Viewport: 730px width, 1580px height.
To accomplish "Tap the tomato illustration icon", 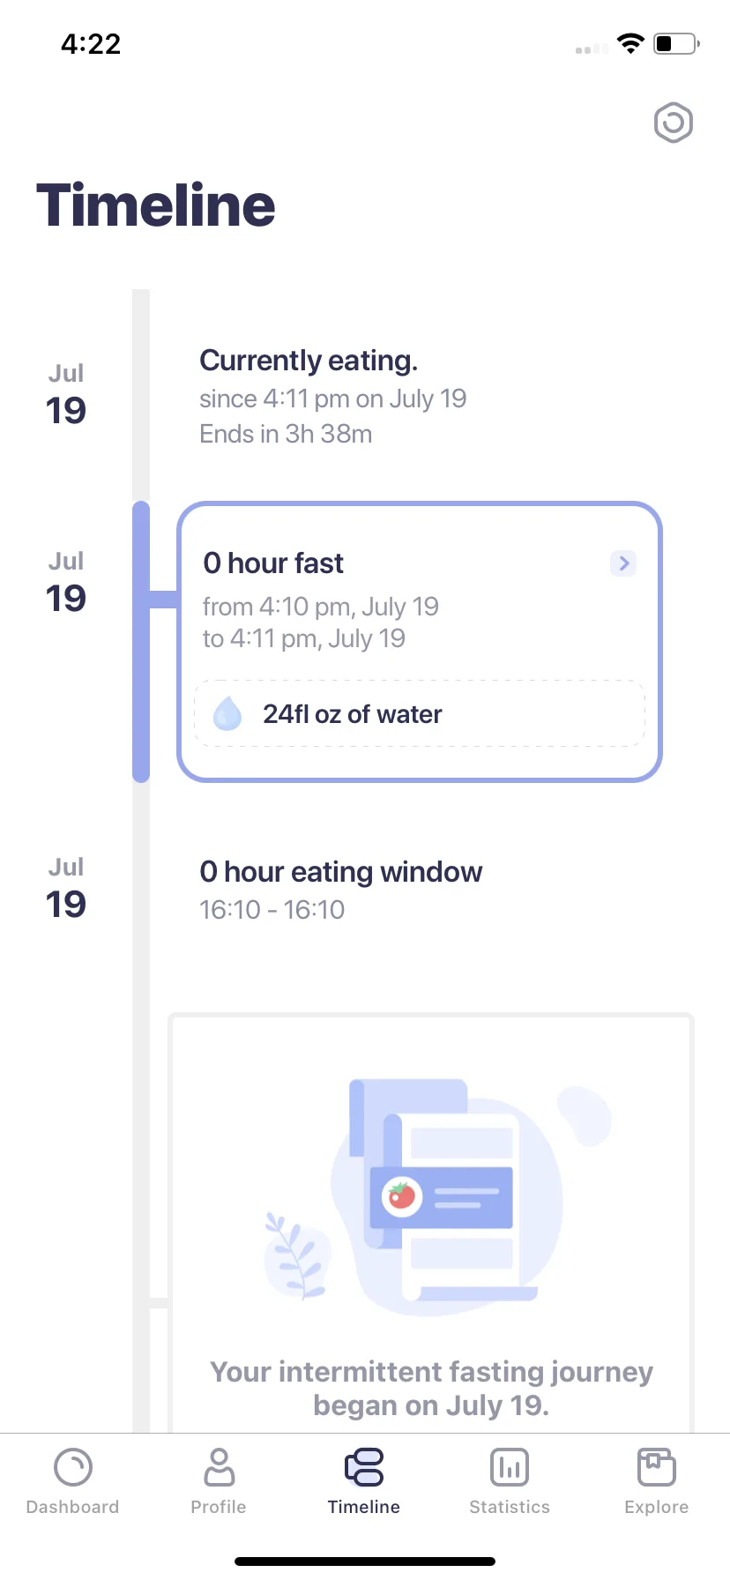I will click(402, 1196).
